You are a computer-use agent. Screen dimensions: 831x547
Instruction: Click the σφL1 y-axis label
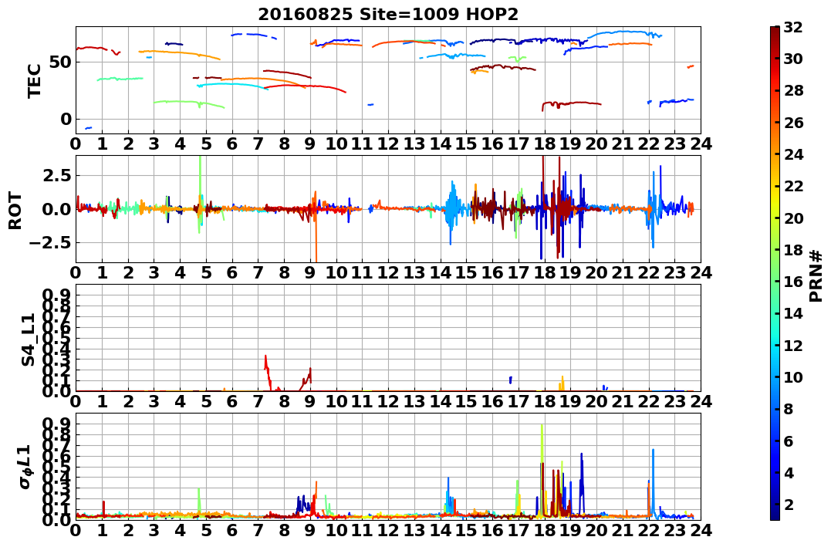pos(26,467)
